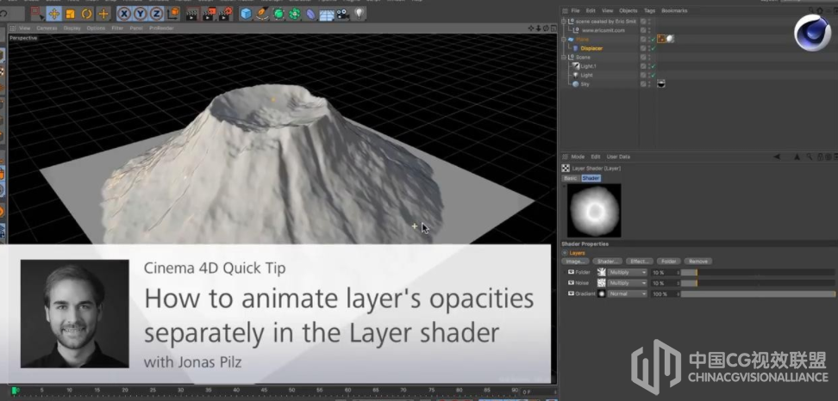Viewport: 838px width, 401px height.
Task: Open the viewport Filter menu
Action: click(x=117, y=28)
